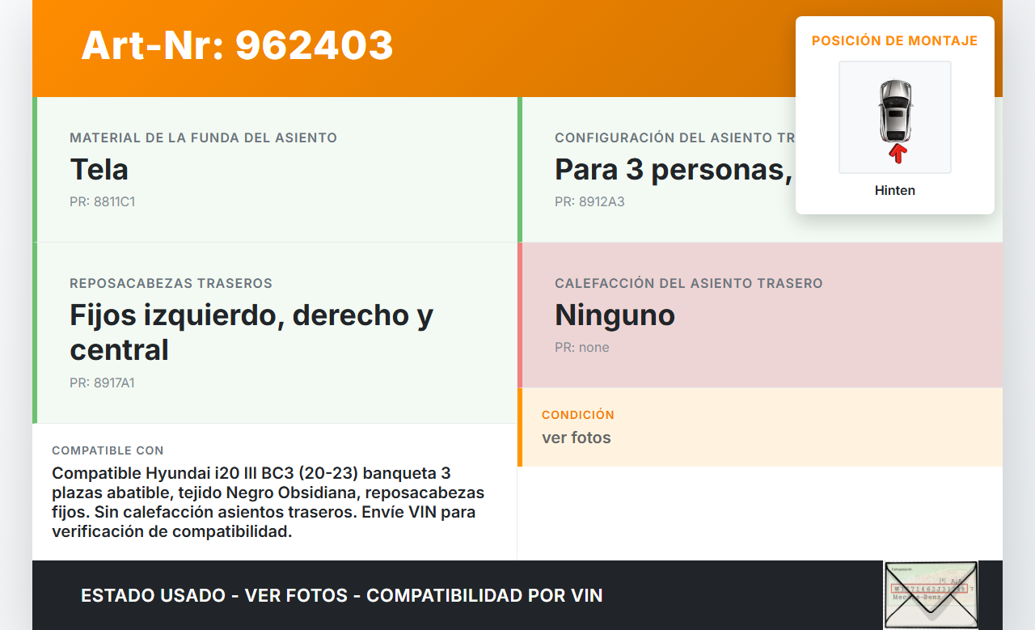This screenshot has width=1035, height=630.
Task: Click the REPOSACABEZAS TRASEROS label
Action: (x=171, y=284)
